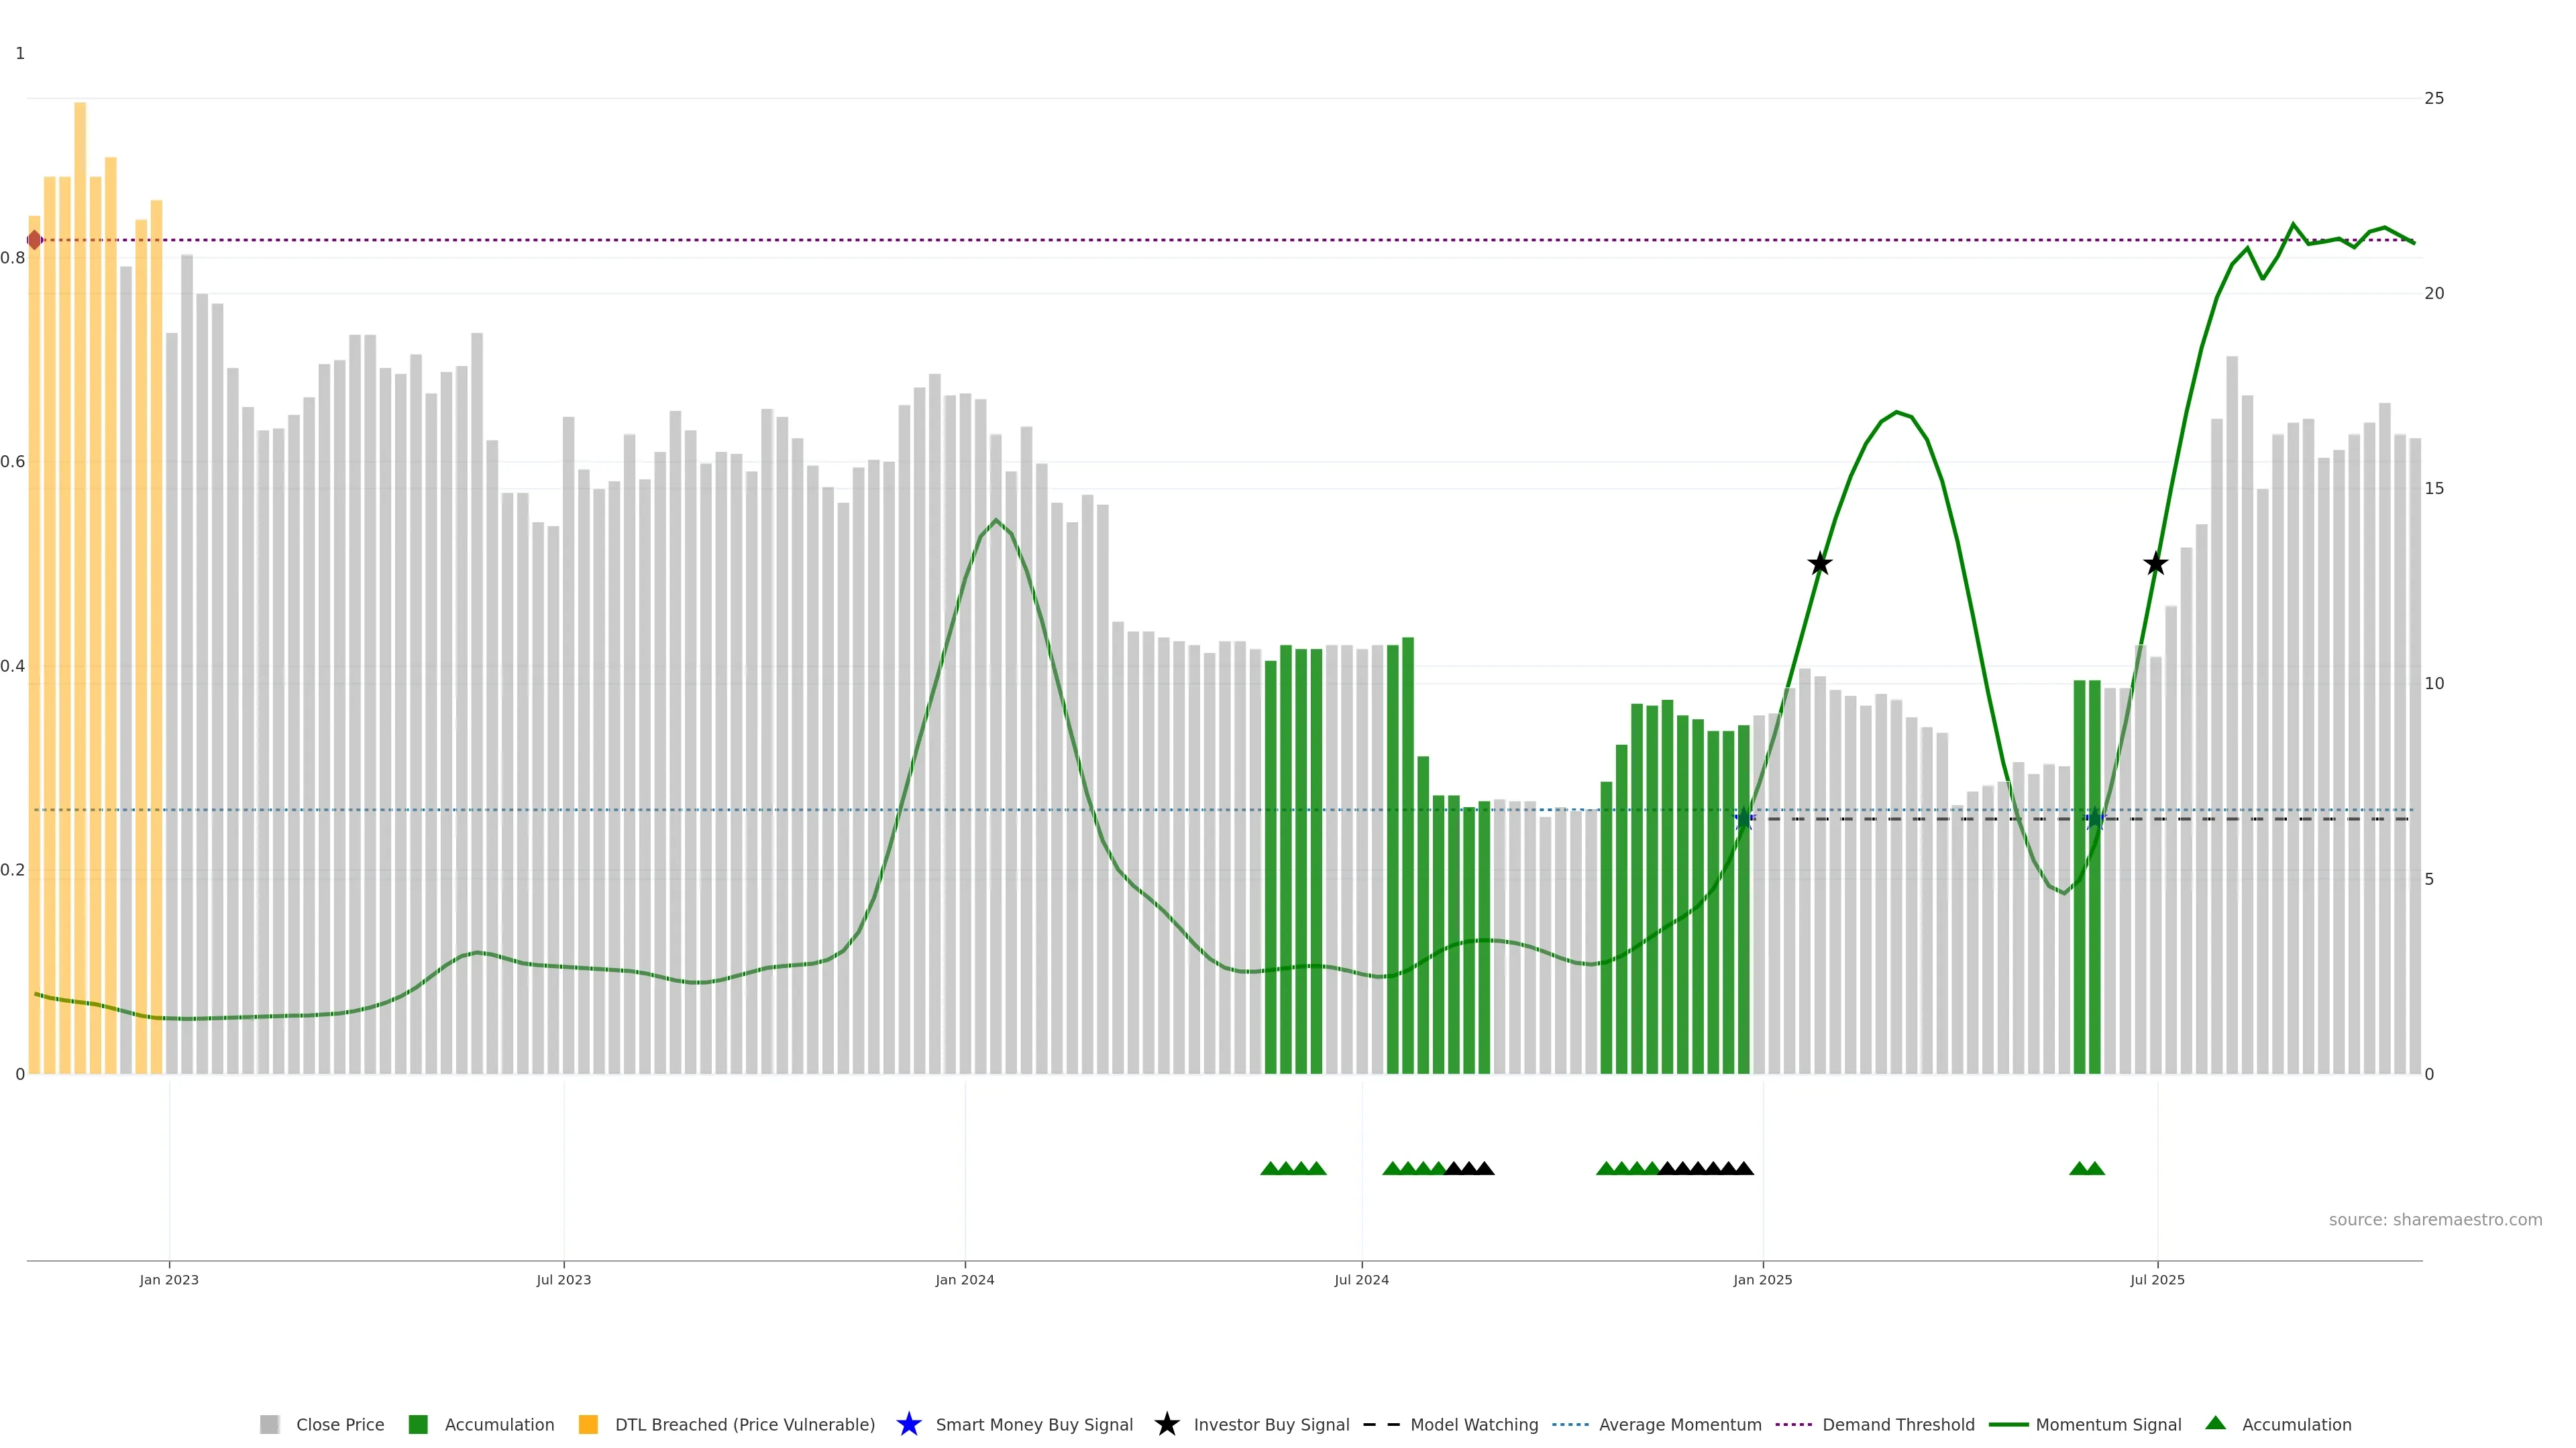Click the blue Smart Money star near Jan 2025
The height and width of the screenshot is (1448, 2576).
click(x=1743, y=819)
